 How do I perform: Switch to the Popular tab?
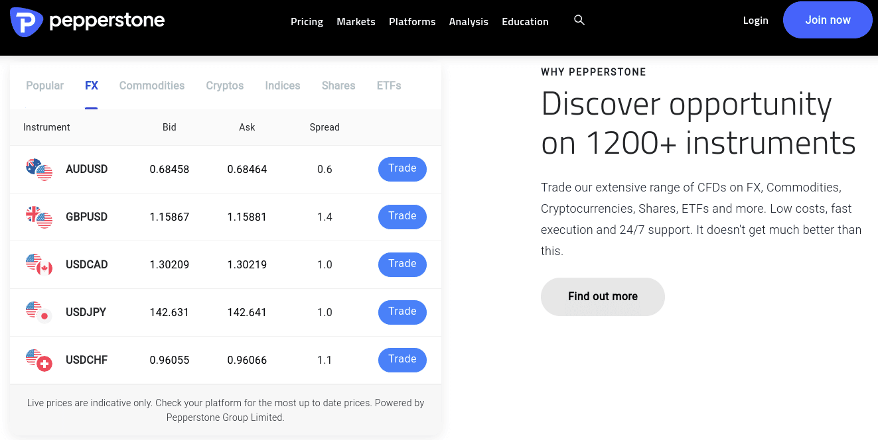point(45,85)
